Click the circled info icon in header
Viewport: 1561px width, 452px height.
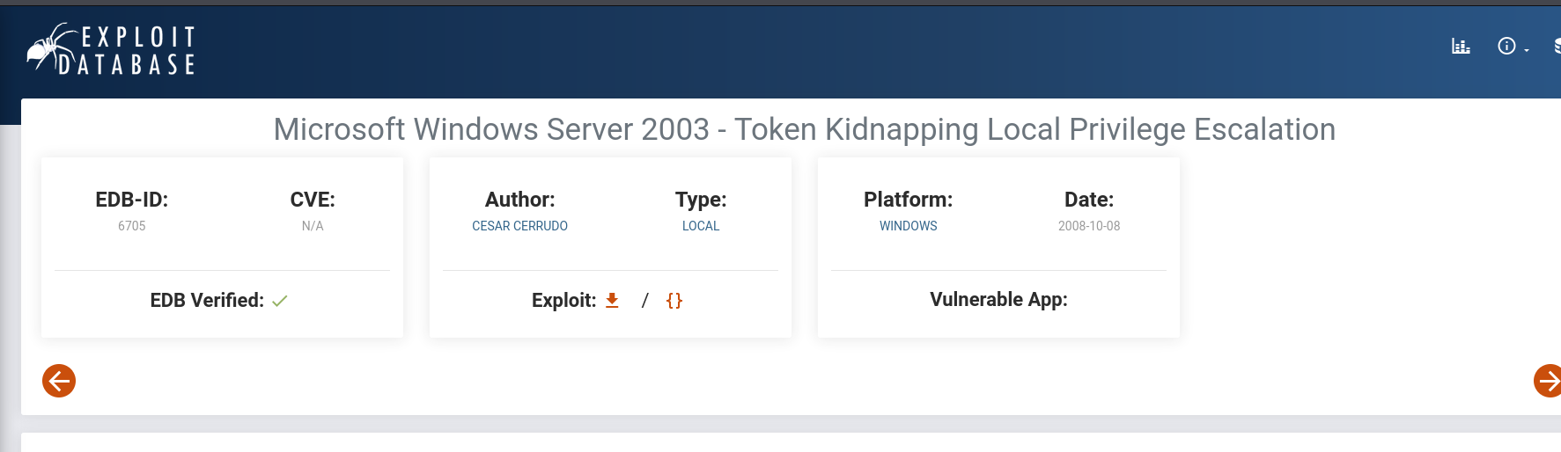pyautogui.click(x=1506, y=47)
